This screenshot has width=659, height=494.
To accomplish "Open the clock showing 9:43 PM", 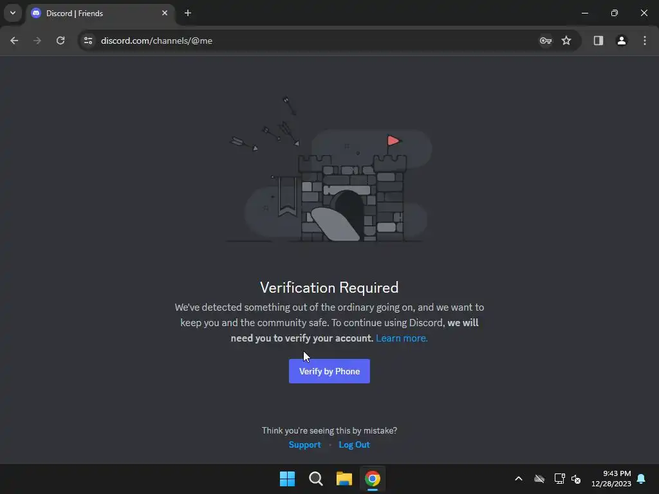I will (611, 479).
